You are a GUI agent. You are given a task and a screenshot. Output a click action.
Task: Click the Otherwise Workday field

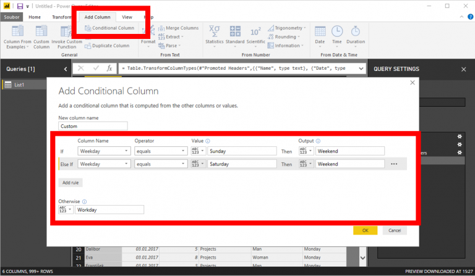[x=109, y=210]
